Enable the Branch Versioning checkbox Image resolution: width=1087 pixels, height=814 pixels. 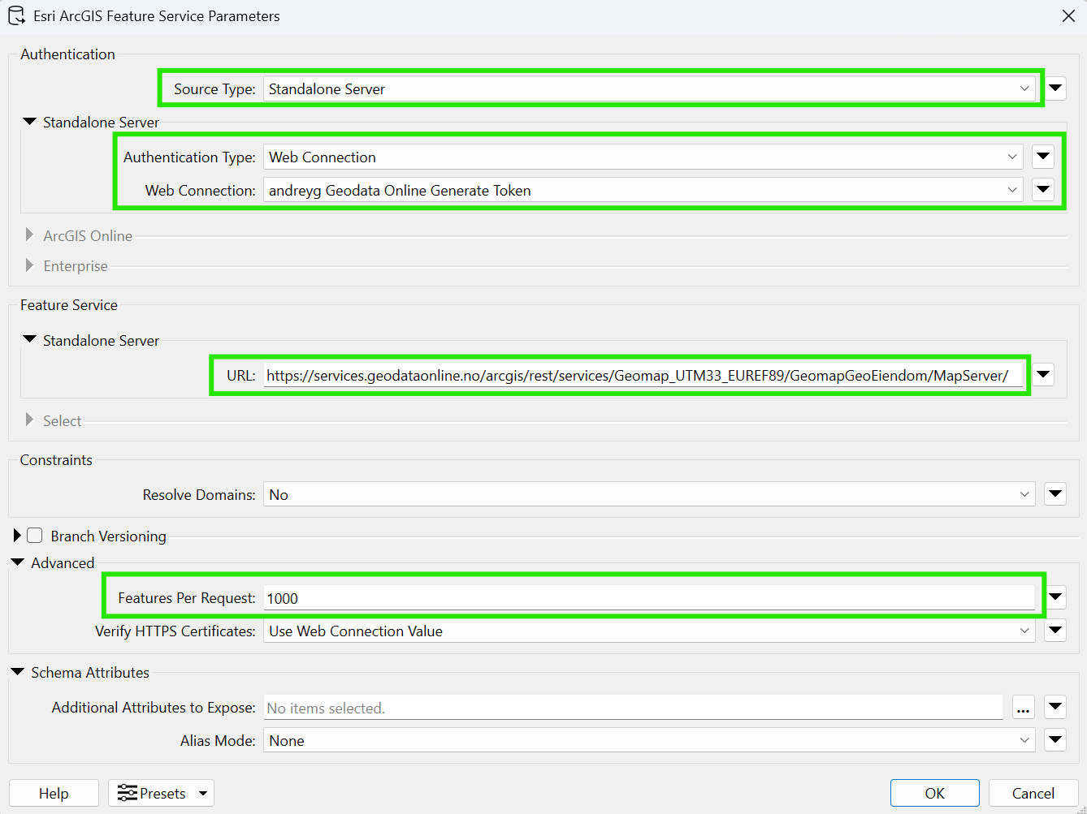coord(35,536)
